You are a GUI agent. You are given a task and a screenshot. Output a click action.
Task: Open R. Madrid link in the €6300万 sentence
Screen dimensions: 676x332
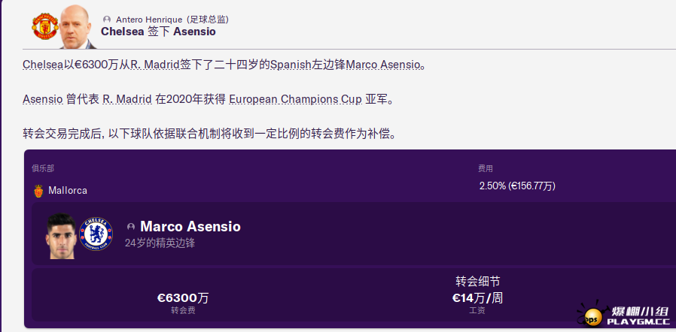(x=154, y=65)
